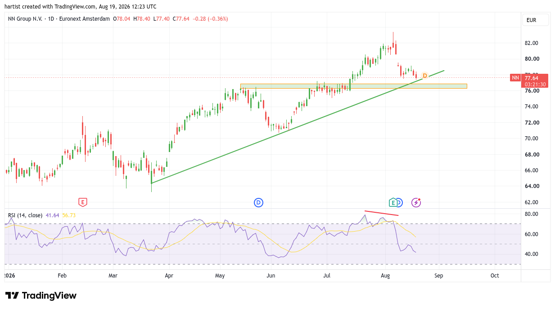This screenshot has width=555, height=309.
Task: Click the red NN symbol price tag
Action: coord(515,78)
